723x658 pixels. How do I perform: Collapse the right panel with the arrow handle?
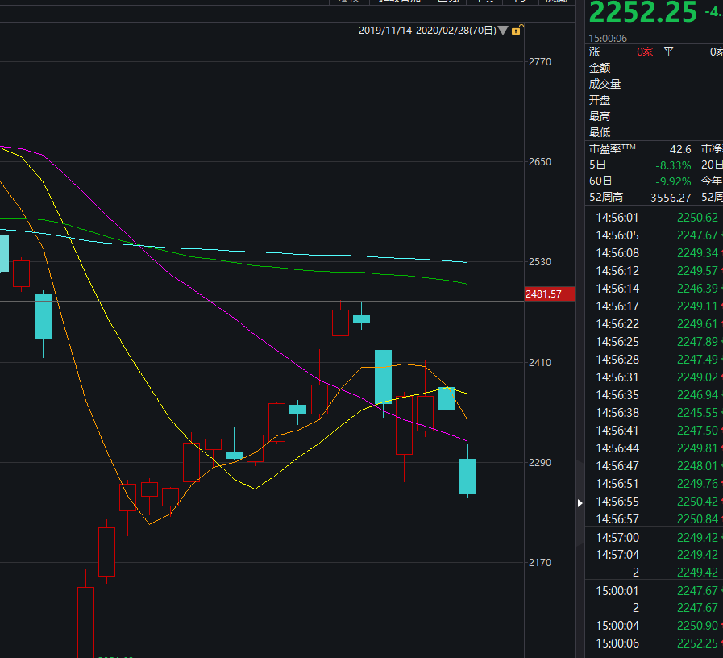[580, 503]
